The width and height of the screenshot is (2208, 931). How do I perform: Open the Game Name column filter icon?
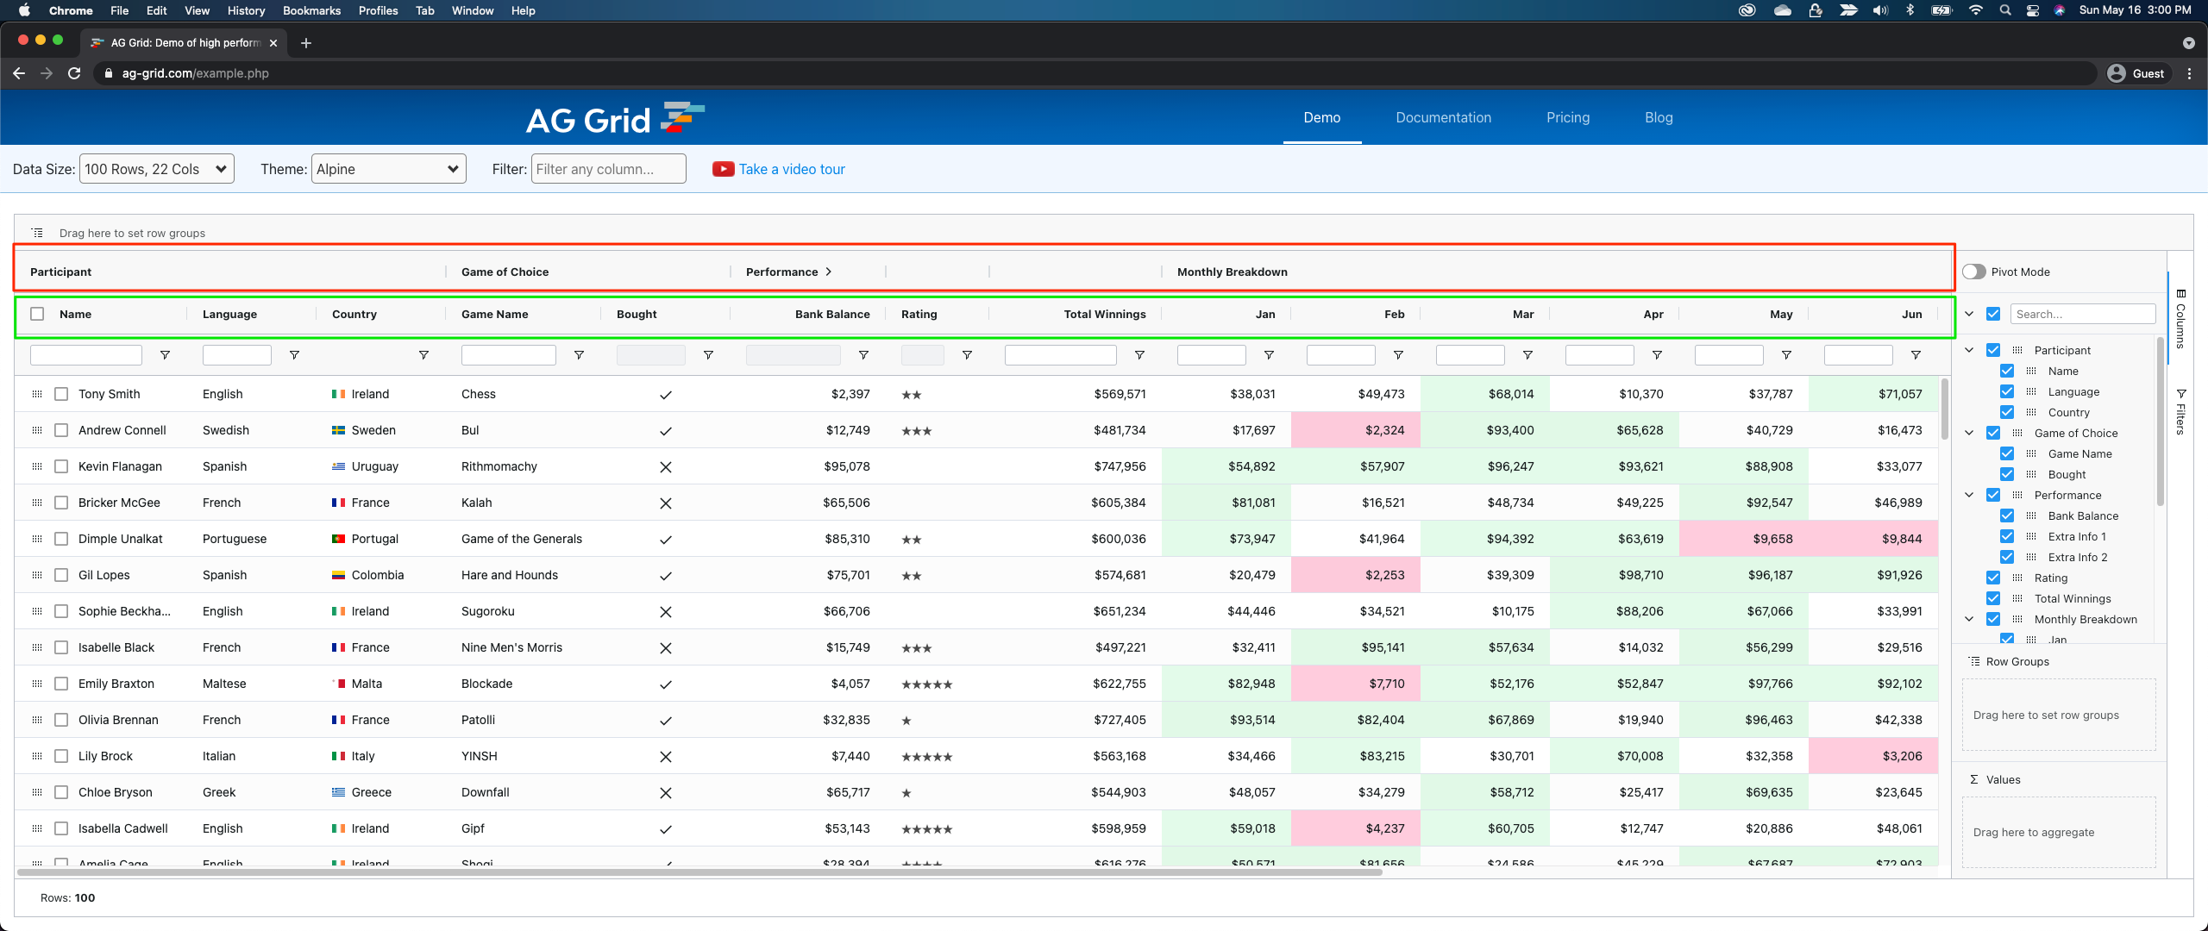point(579,355)
